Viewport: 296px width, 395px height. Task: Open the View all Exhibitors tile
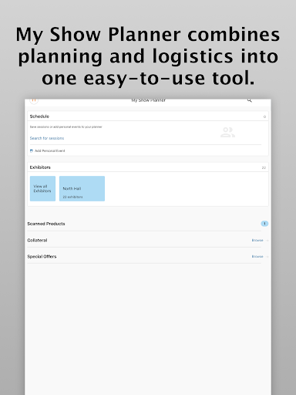pos(42,188)
